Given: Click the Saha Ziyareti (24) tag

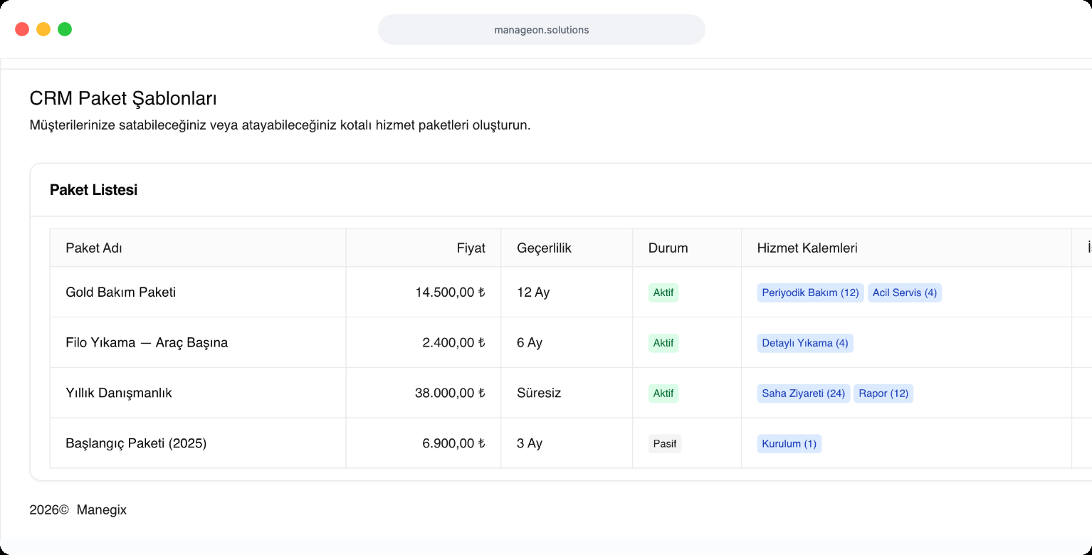Looking at the screenshot, I should (x=804, y=393).
